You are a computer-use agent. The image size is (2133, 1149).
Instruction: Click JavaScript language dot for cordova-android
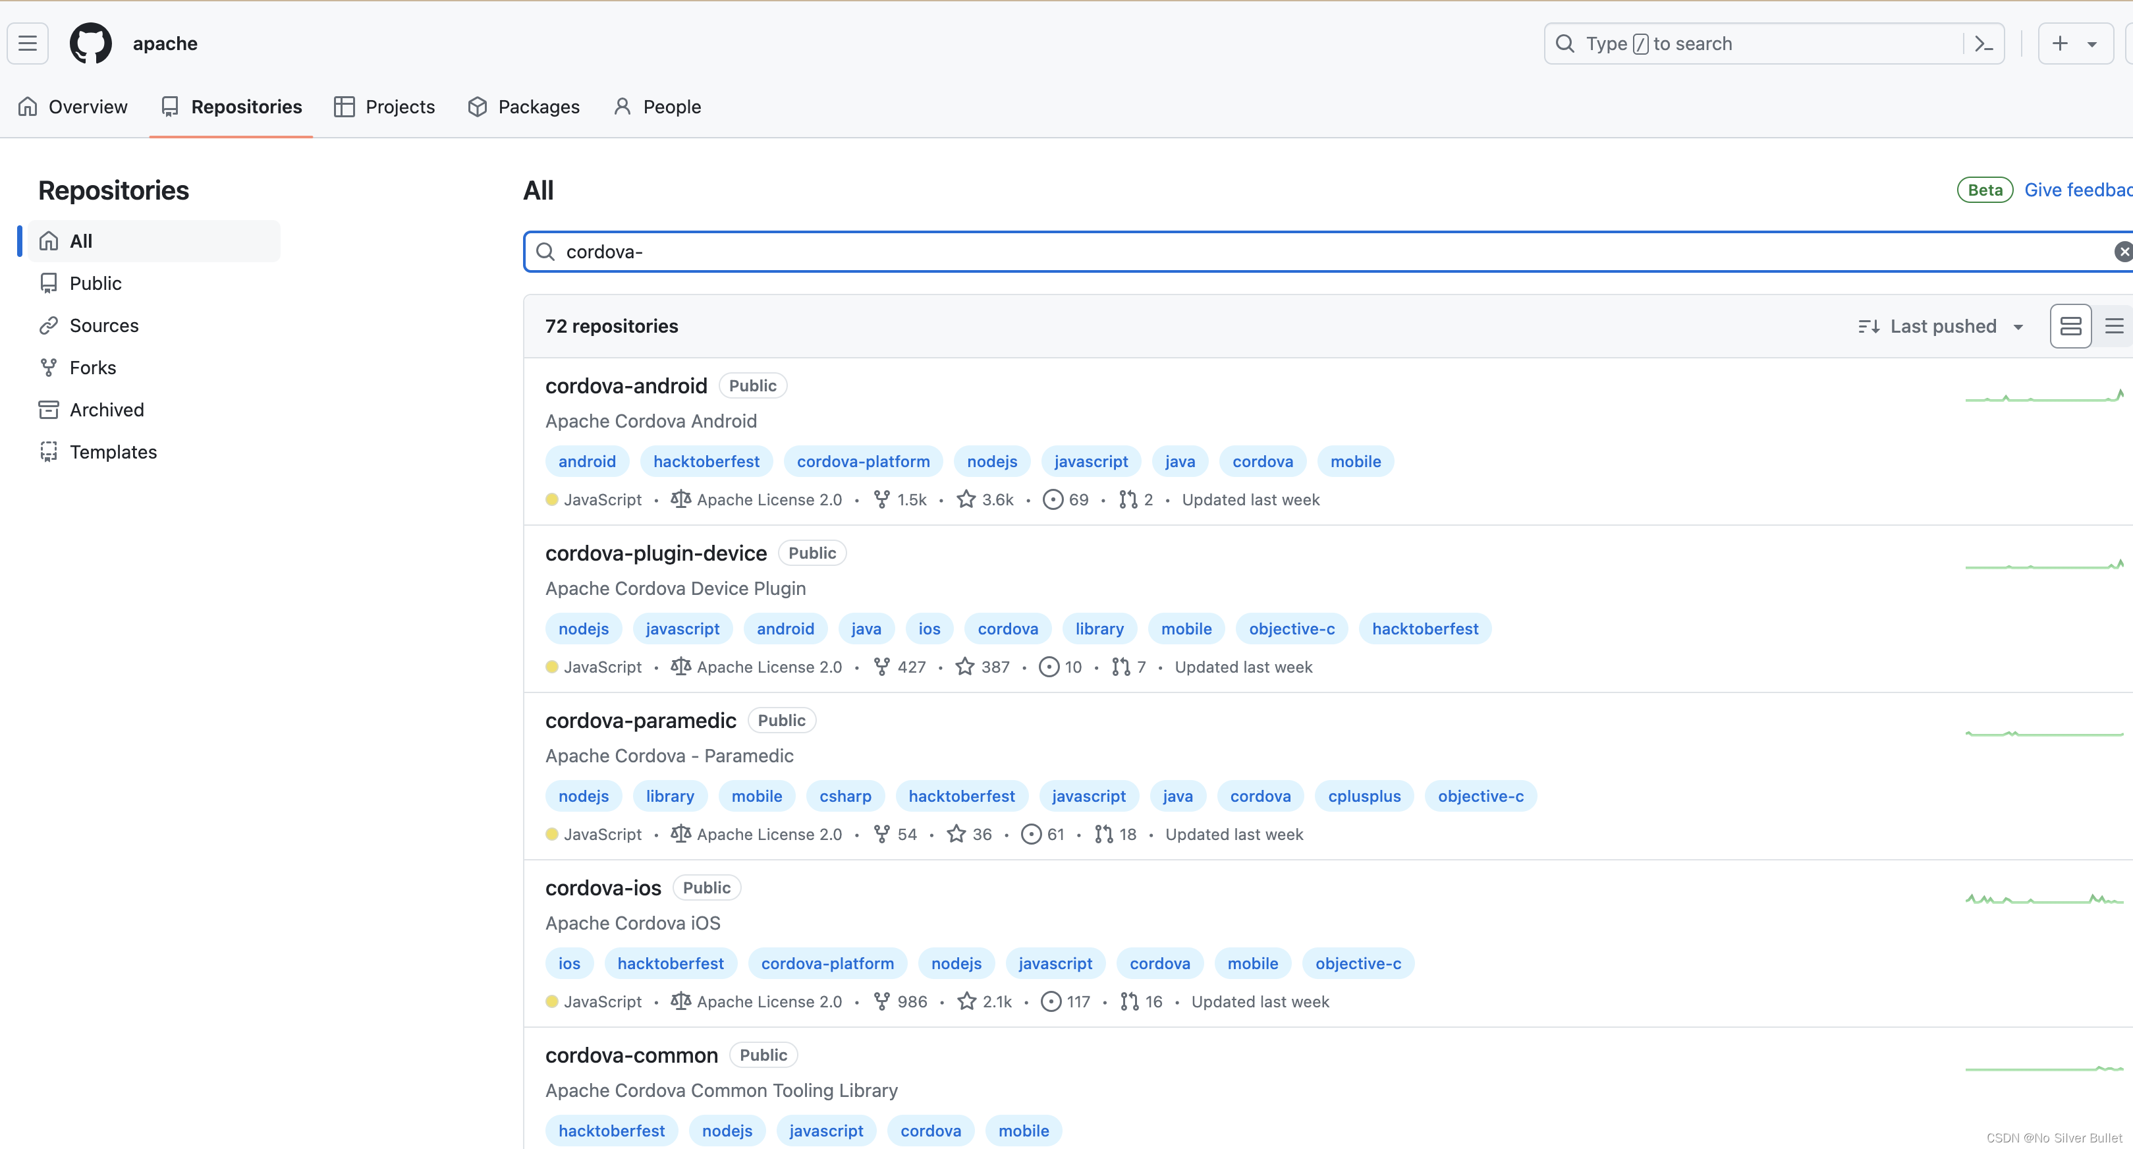pos(552,499)
